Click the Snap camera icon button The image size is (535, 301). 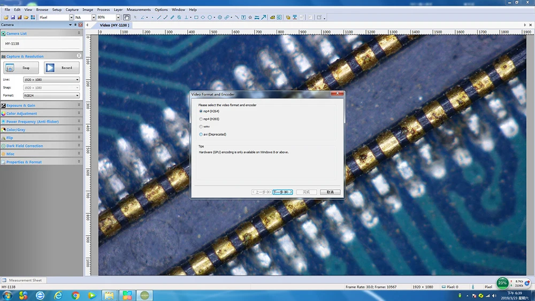21,67
